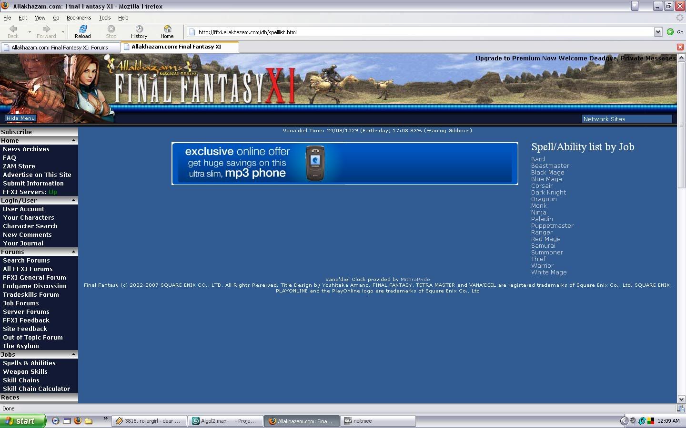686x428 pixels.
Task: Reload the current page
Action: tap(82, 32)
